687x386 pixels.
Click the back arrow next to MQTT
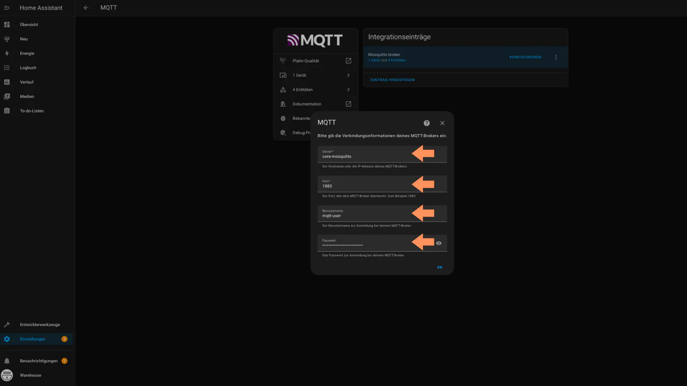click(x=86, y=8)
